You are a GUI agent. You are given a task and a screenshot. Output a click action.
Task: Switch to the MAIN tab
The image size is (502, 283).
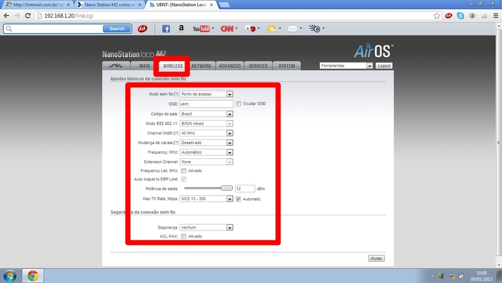144,66
